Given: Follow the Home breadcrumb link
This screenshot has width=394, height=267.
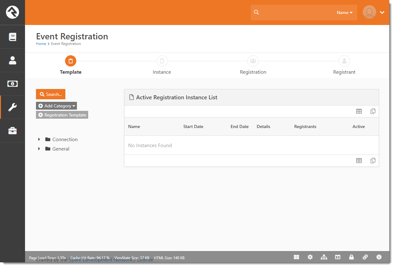Looking at the screenshot, I should pyautogui.click(x=41, y=44).
